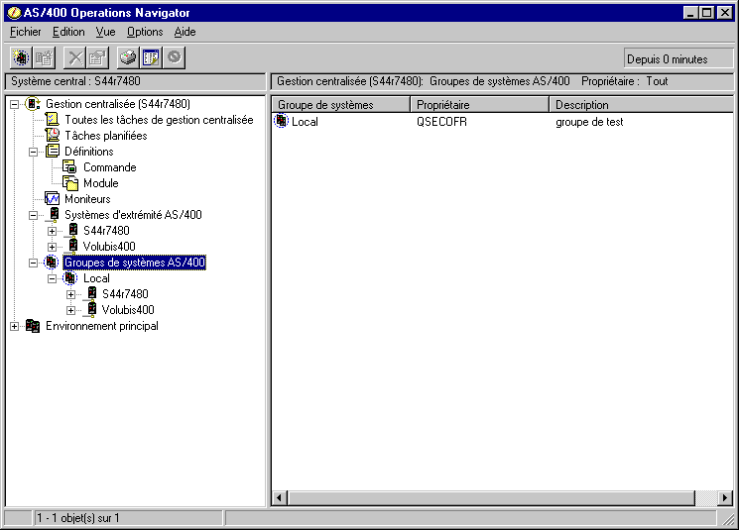The width and height of the screenshot is (739, 530).
Task: Select Toutes les tâches de gestion centralisée
Action: click(x=159, y=120)
